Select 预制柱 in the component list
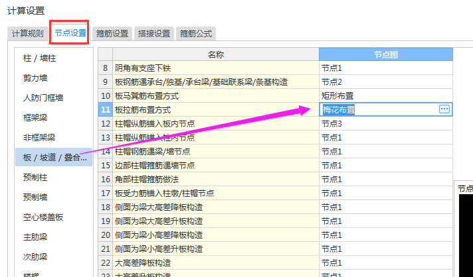The image size is (473, 277). [x=54, y=178]
